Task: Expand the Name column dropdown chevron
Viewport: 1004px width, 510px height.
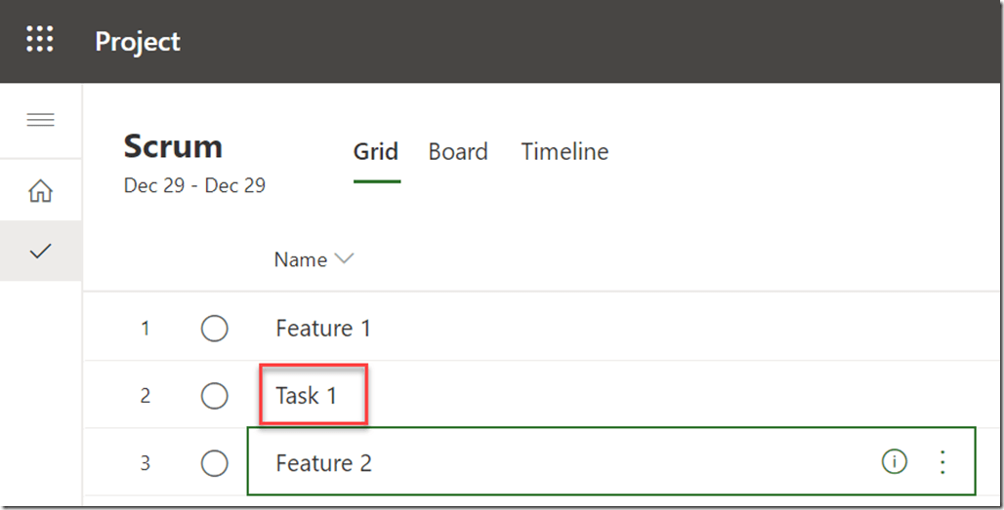Action: 344,259
